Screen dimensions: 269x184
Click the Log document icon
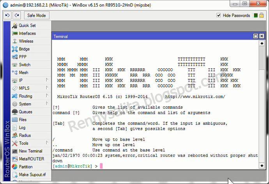tap(15, 127)
